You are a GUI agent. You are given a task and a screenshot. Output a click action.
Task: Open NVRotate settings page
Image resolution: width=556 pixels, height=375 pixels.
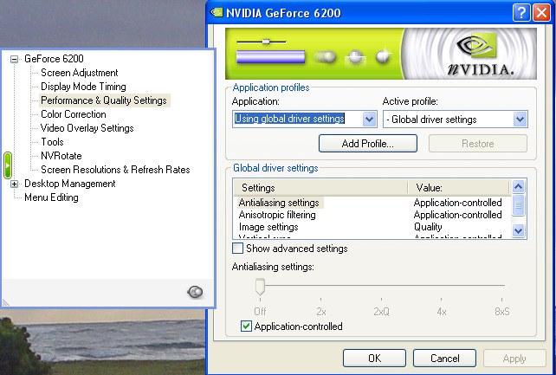(x=61, y=156)
